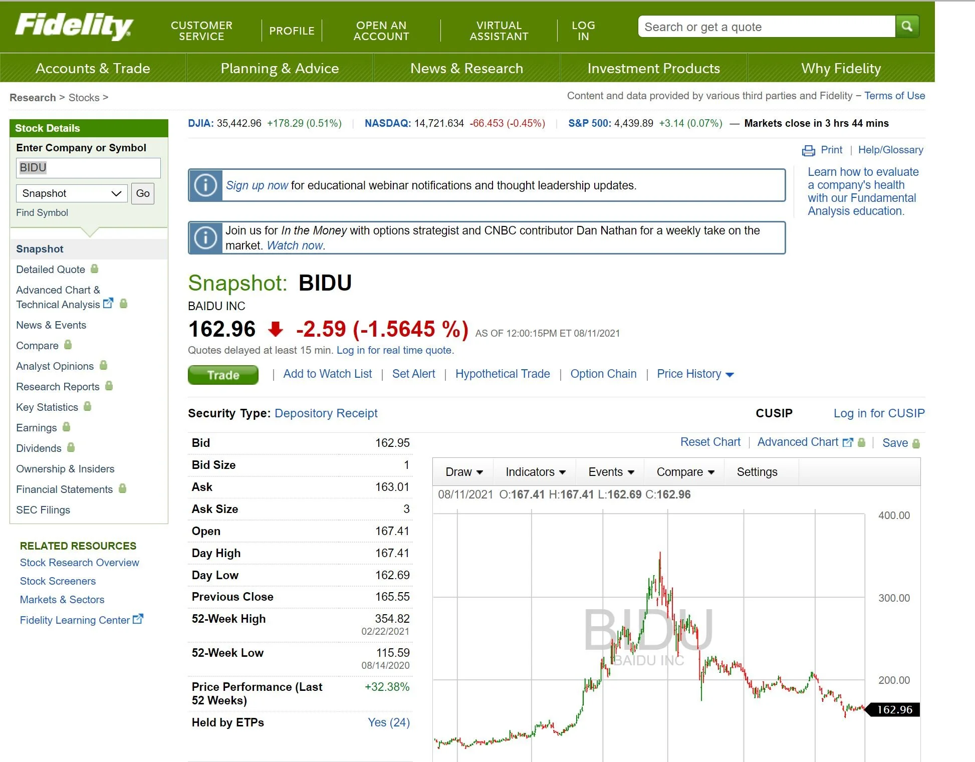This screenshot has height=762, width=975.
Task: Click the company symbol input field
Action: pos(88,168)
